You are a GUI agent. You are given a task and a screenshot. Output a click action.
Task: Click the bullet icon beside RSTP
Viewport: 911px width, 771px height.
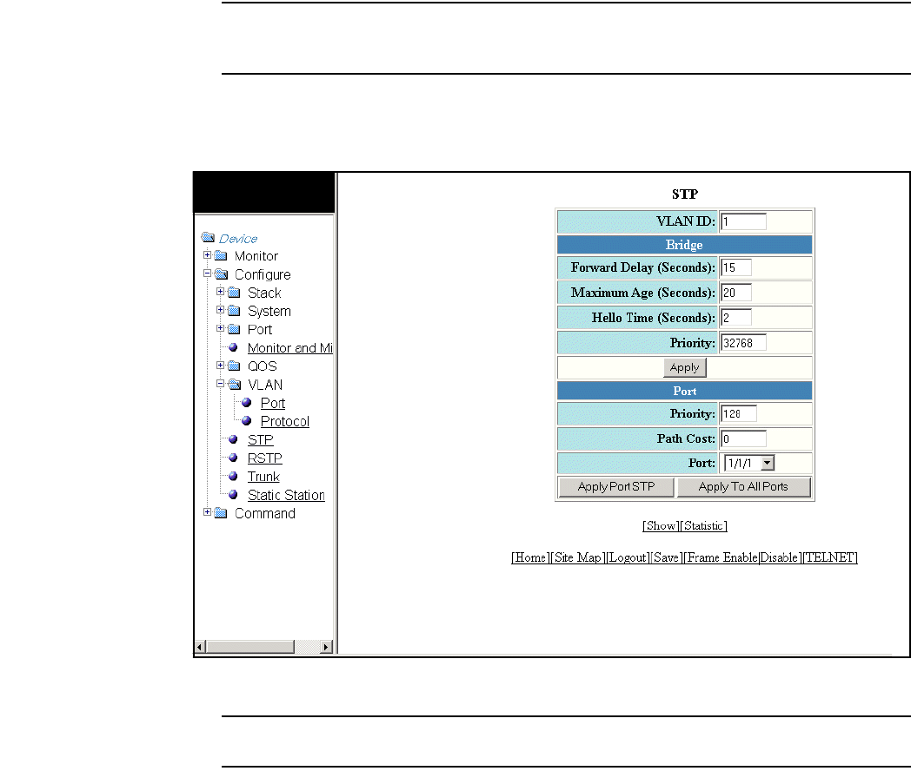(233, 458)
